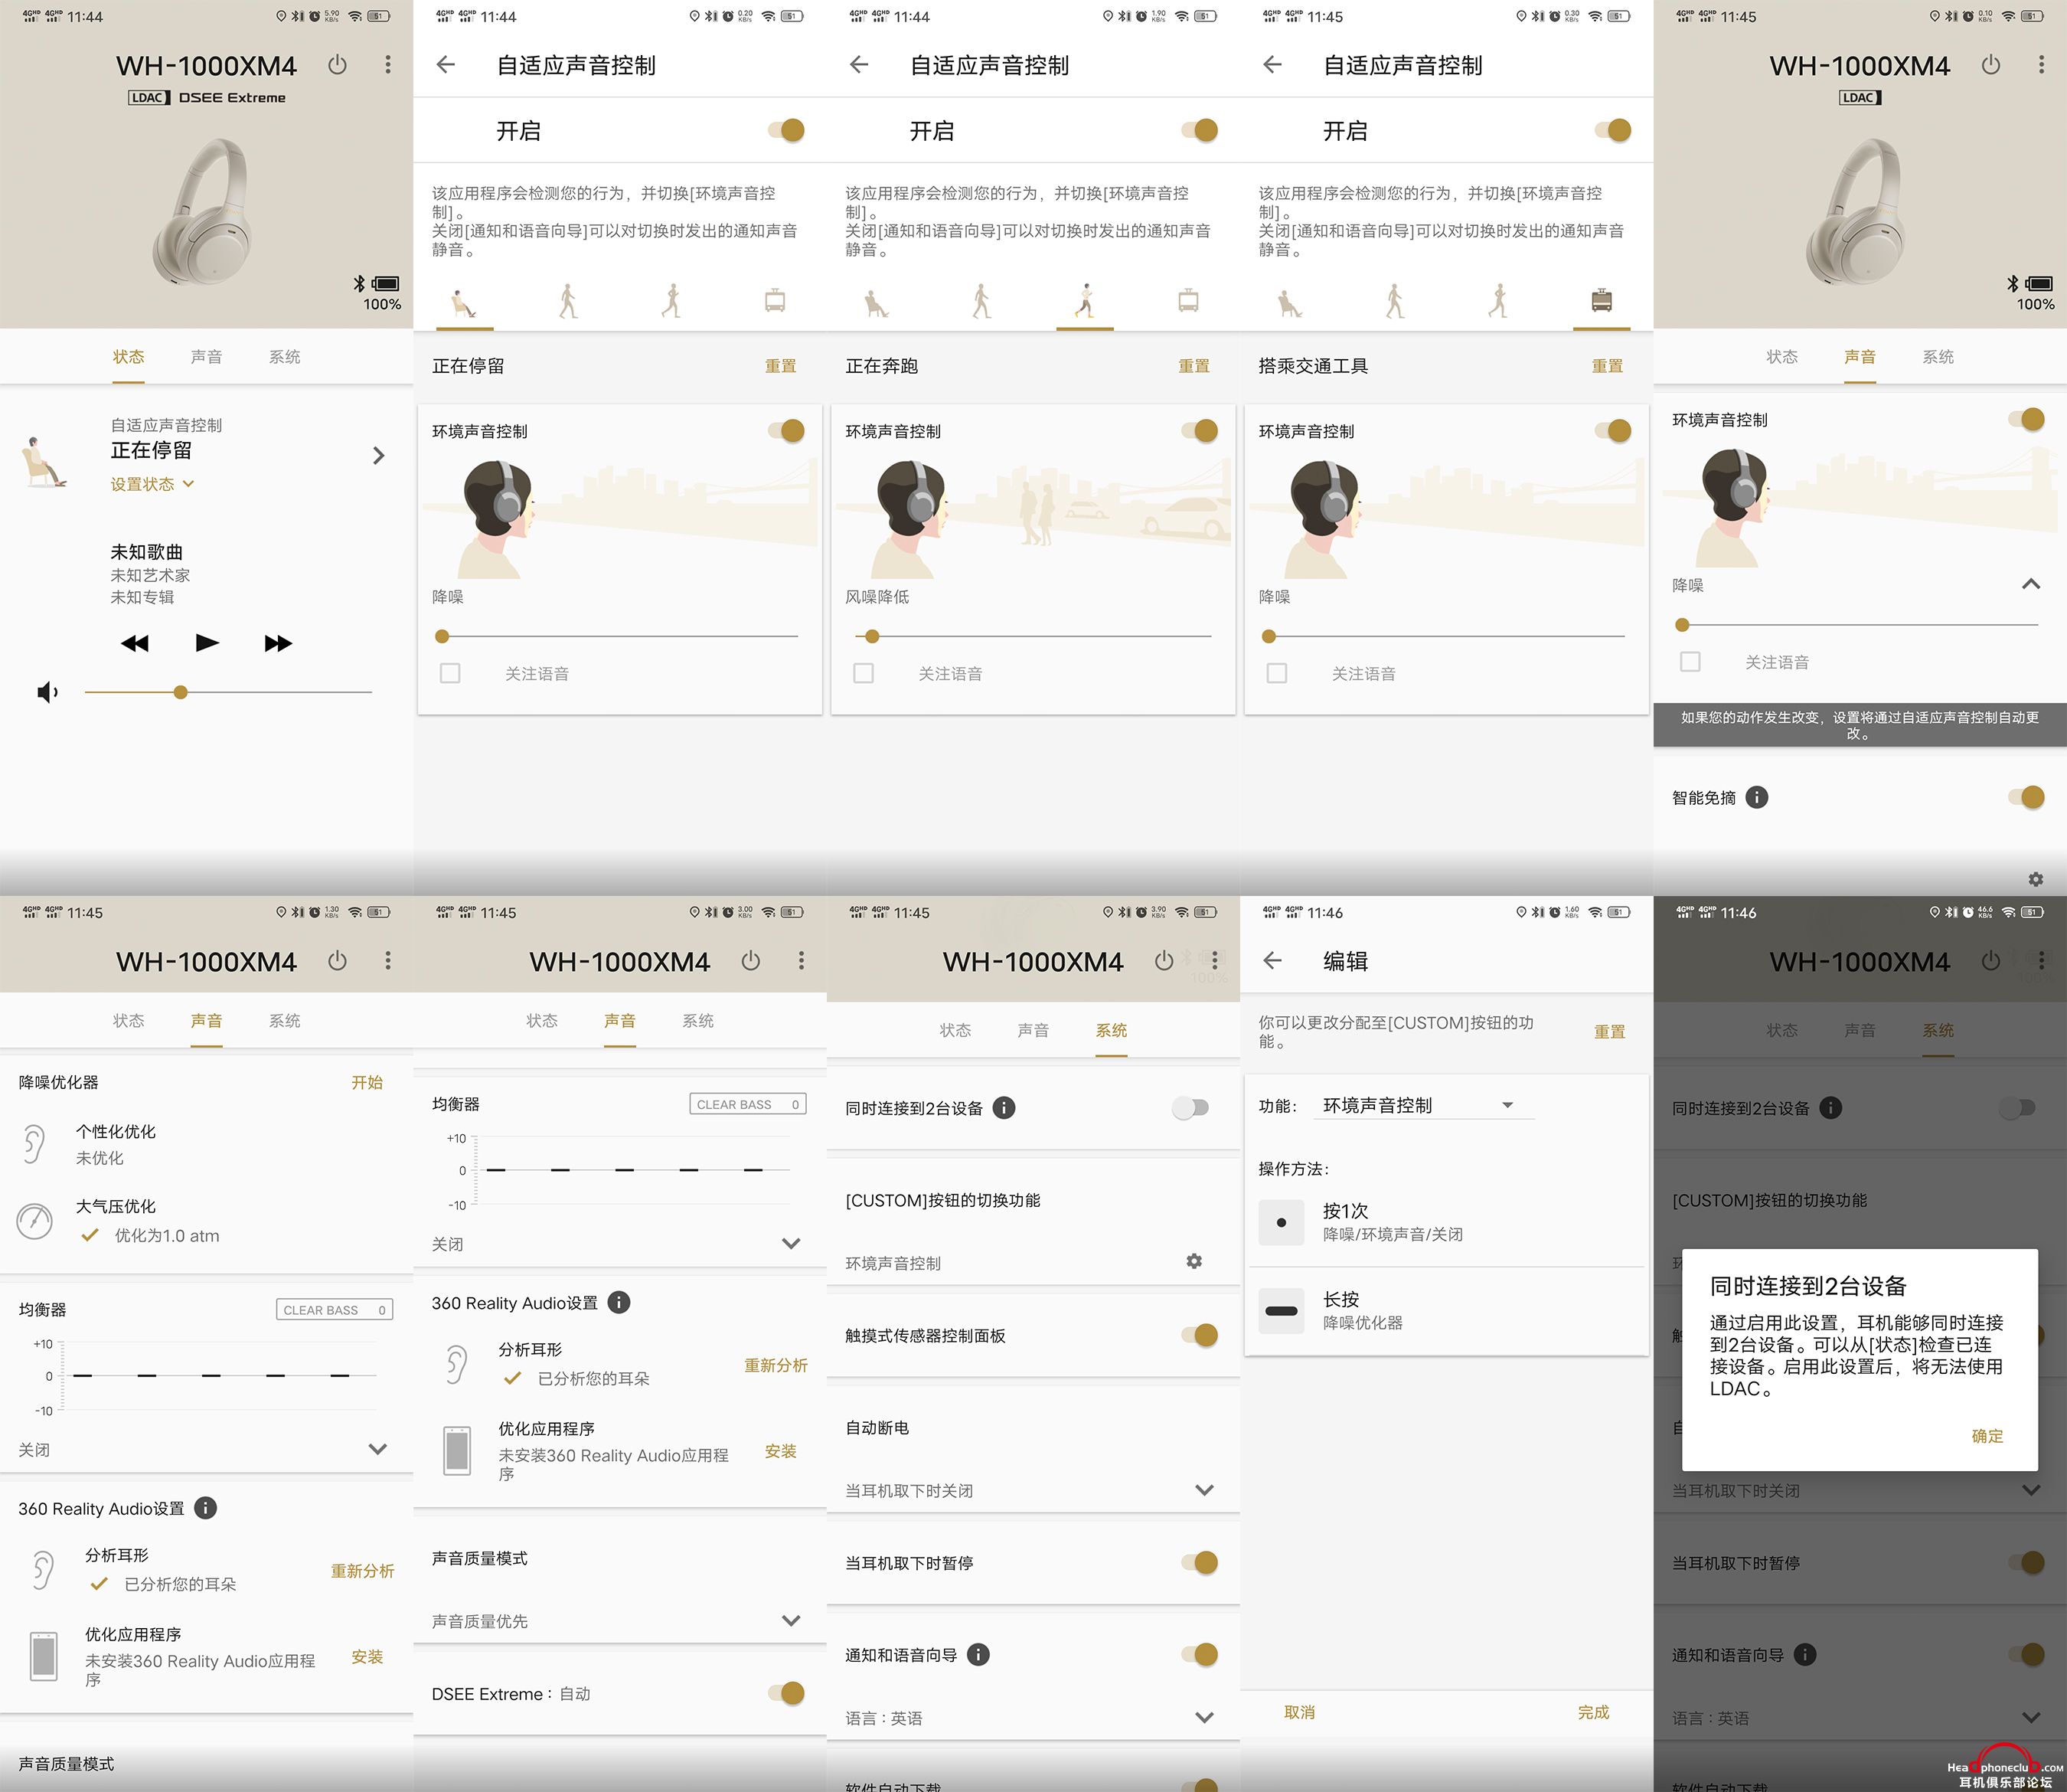Switch to 状态 tab on the 智能免摘 screen
Screen dimensions: 2067x1792
1781,357
